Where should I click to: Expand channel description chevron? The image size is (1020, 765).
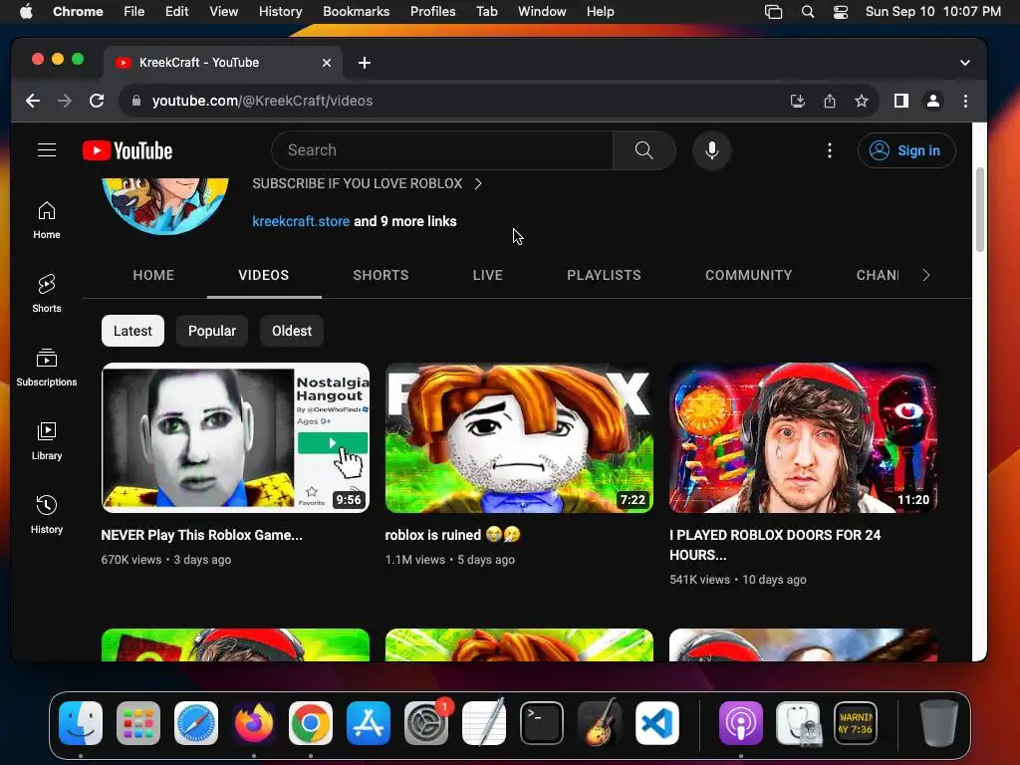(x=478, y=183)
